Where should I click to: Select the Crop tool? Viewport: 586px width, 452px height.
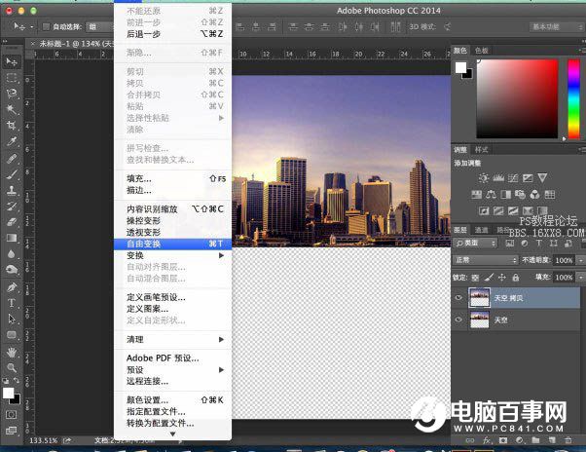[x=12, y=126]
